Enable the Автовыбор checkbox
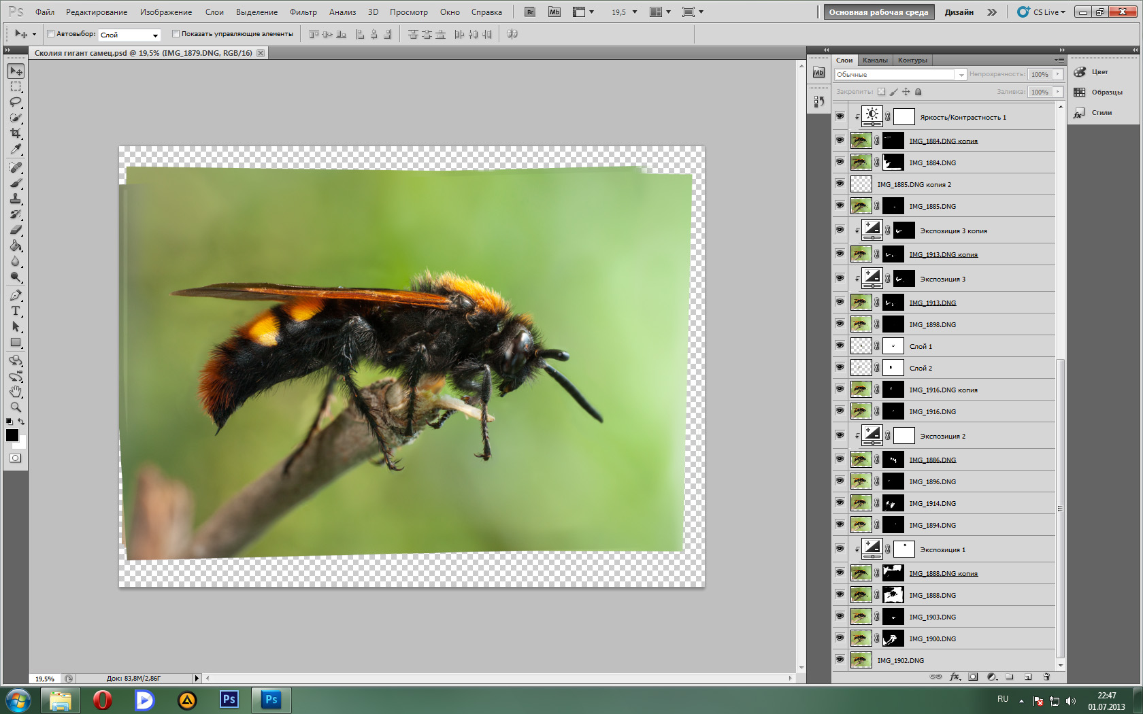 tap(50, 34)
